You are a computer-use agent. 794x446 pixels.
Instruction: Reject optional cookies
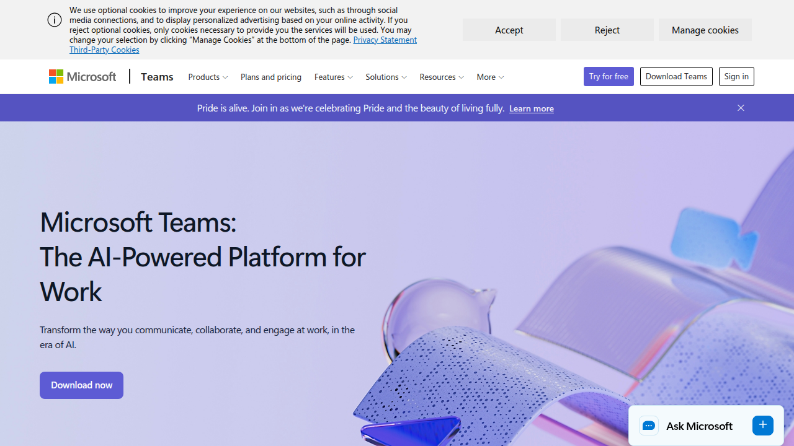(607, 30)
